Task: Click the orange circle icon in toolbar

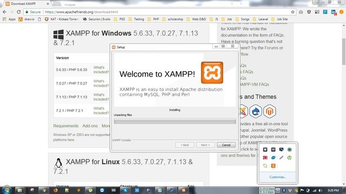Action: coord(341,12)
